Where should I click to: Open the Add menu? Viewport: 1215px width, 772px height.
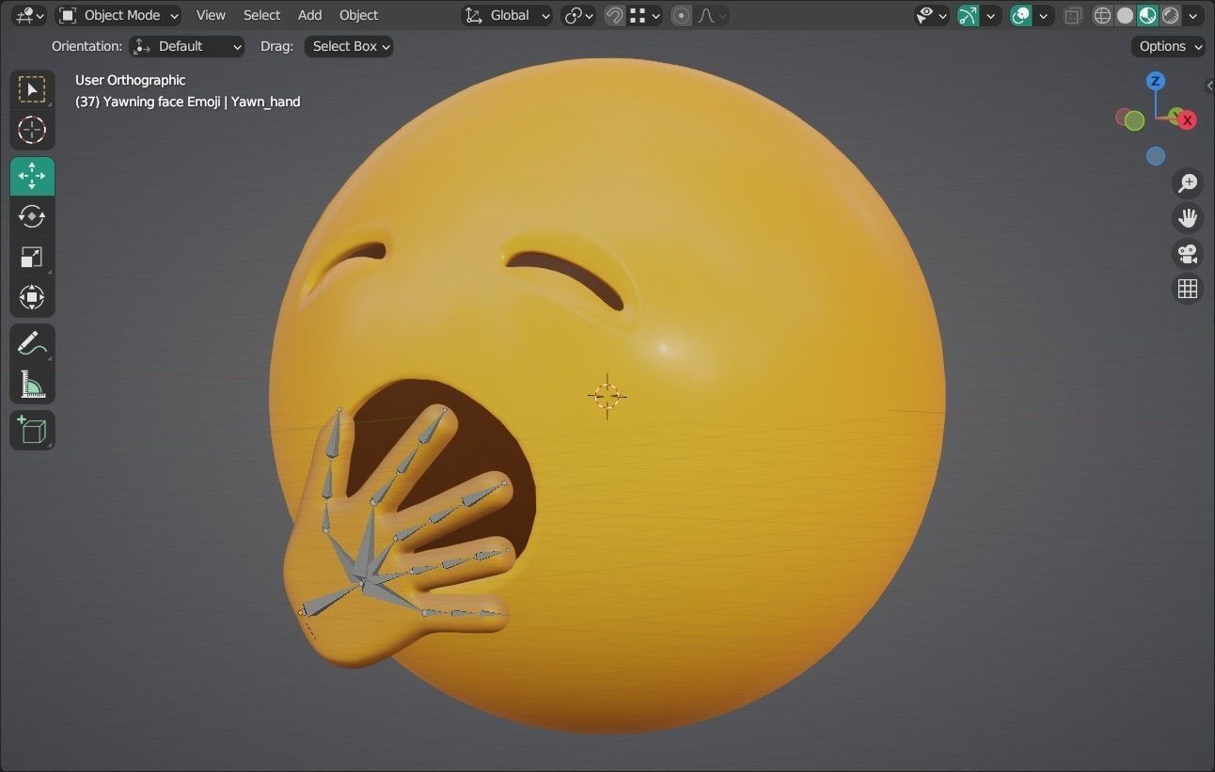tap(309, 15)
